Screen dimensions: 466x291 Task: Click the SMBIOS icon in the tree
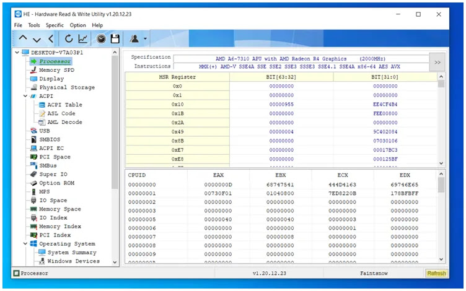click(34, 139)
